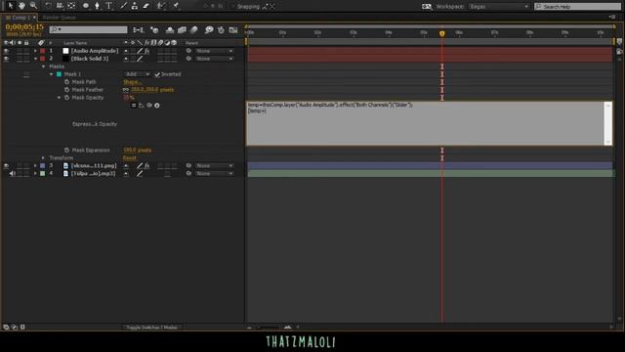Select the Brush tool
Screen dimensions: 625x352
pyautogui.click(x=123, y=6)
